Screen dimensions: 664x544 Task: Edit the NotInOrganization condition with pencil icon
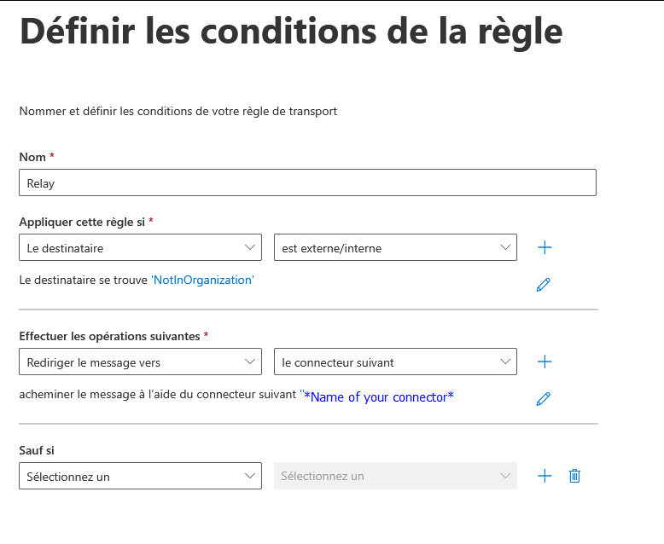tap(544, 285)
